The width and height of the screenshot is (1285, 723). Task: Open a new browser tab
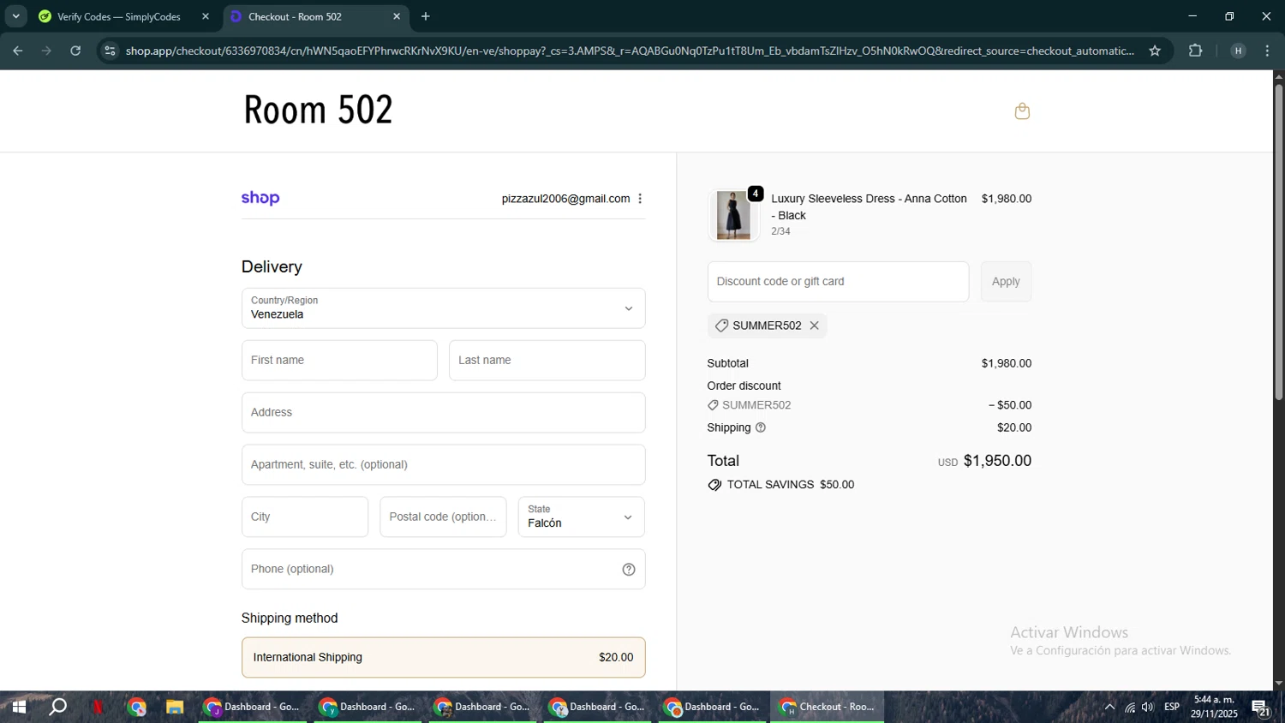click(x=426, y=16)
